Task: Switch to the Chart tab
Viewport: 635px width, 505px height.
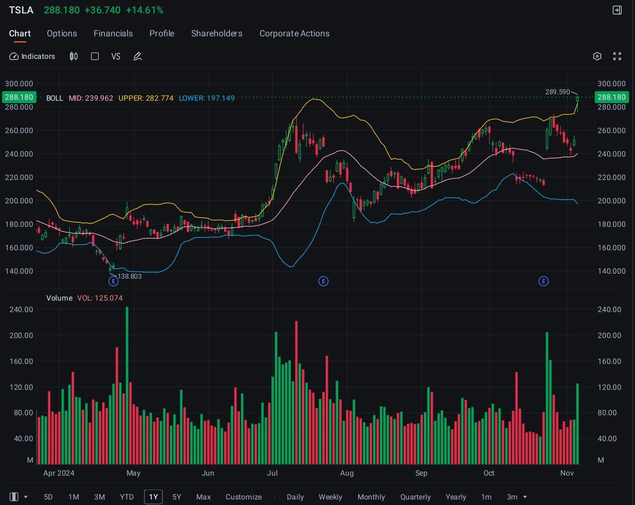Action: (x=20, y=33)
